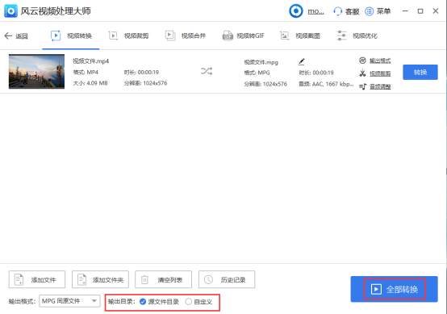This screenshot has height=314, width=447.
Task: Select the 源文件目录 radio option
Action: tap(159, 302)
